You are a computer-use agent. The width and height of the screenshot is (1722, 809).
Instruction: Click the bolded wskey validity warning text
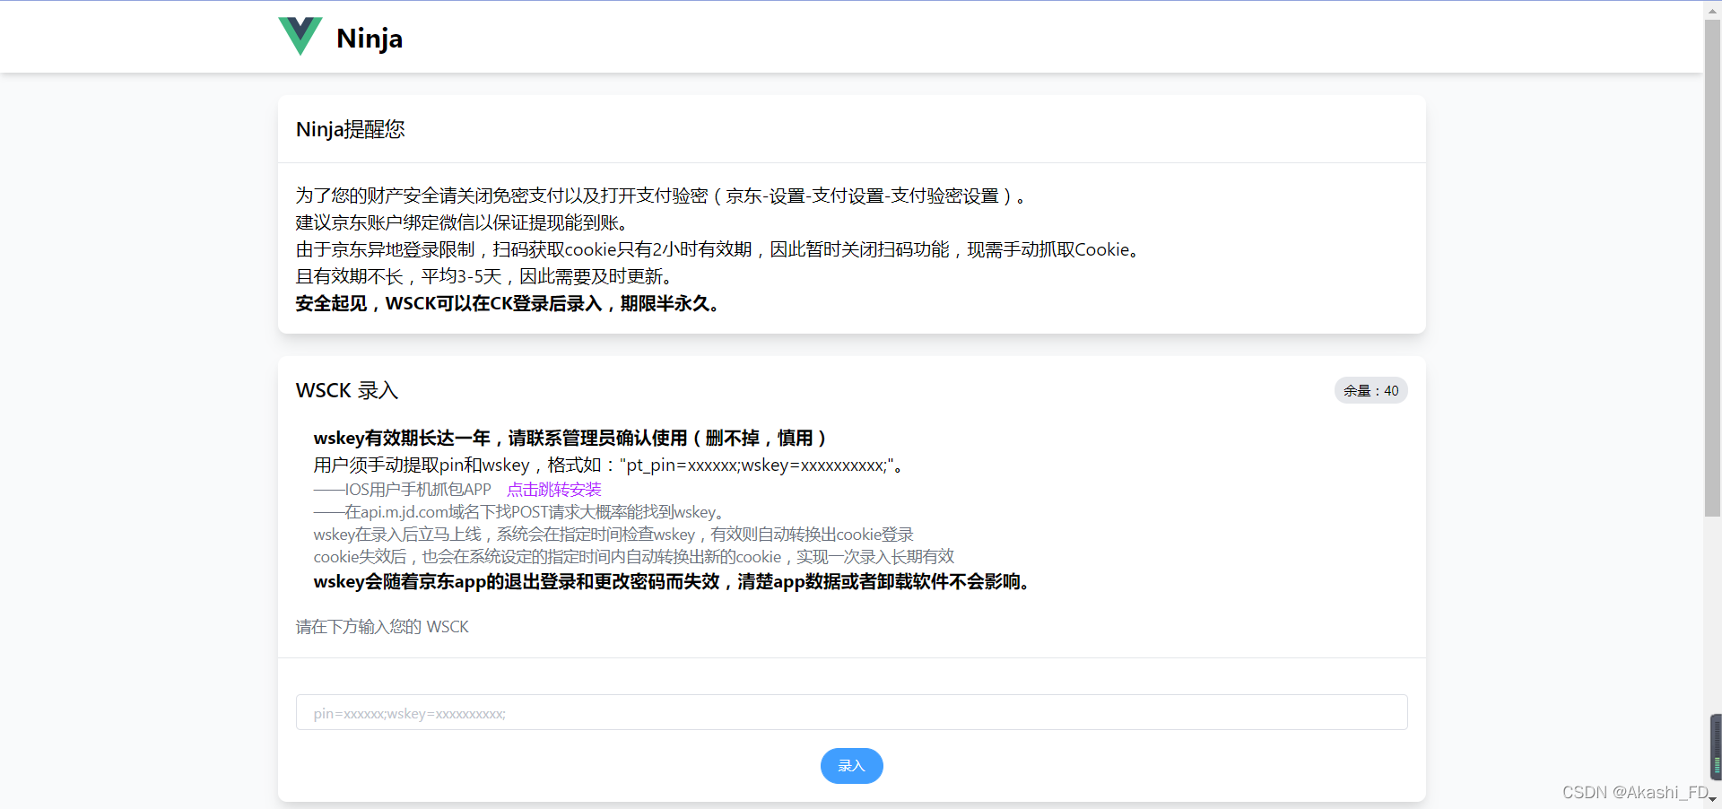(x=570, y=438)
